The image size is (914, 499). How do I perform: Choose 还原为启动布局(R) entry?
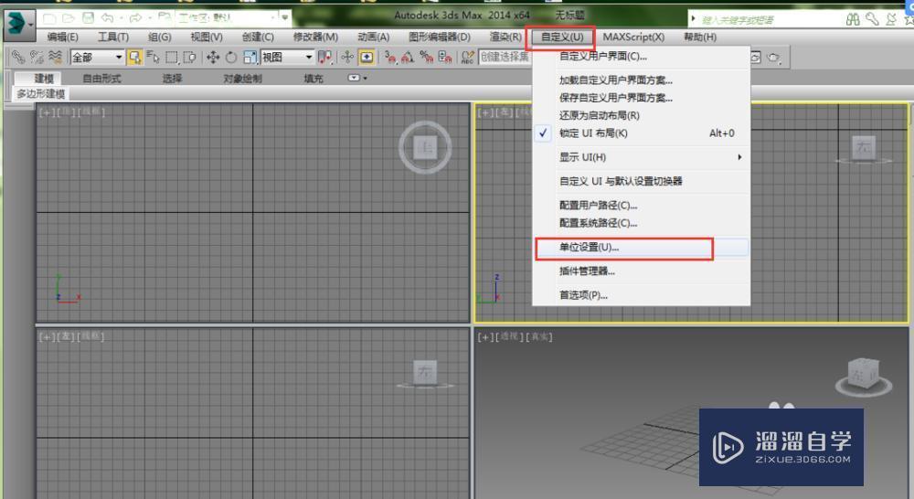[642, 115]
